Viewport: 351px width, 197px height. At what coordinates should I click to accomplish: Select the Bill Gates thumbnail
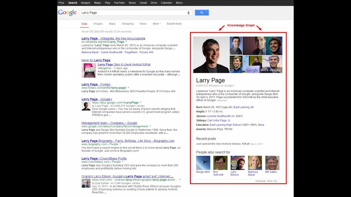[272, 163]
